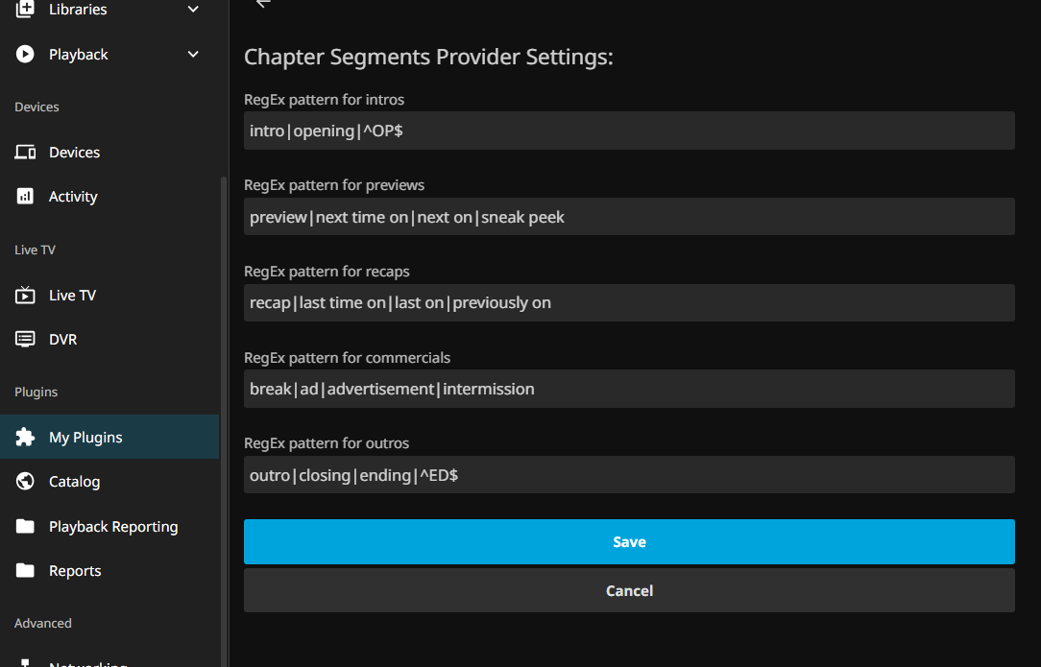1041x667 pixels.
Task: Click the Activity chart icon
Action: tap(25, 197)
